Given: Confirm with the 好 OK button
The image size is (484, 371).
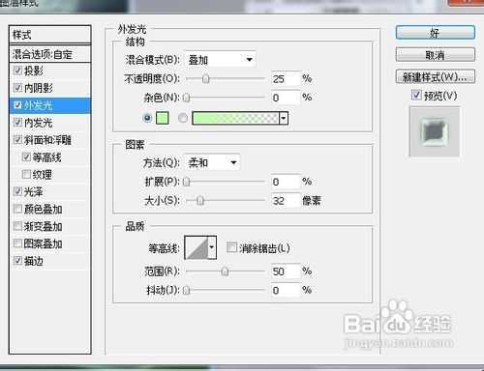Looking at the screenshot, I should [x=436, y=33].
